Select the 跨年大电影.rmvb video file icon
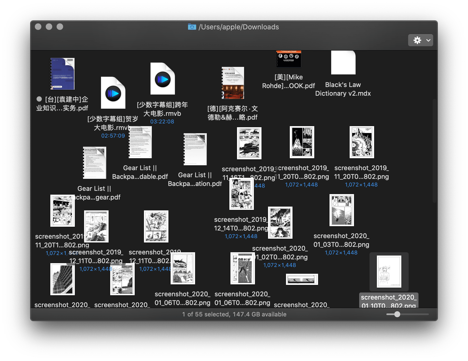 tap(162, 79)
